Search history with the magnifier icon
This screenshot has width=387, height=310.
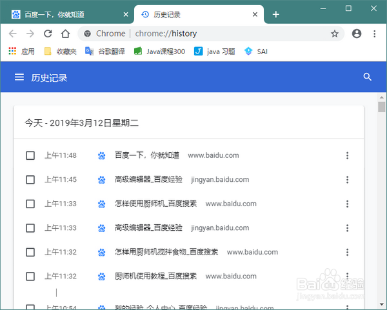pyautogui.click(x=367, y=77)
